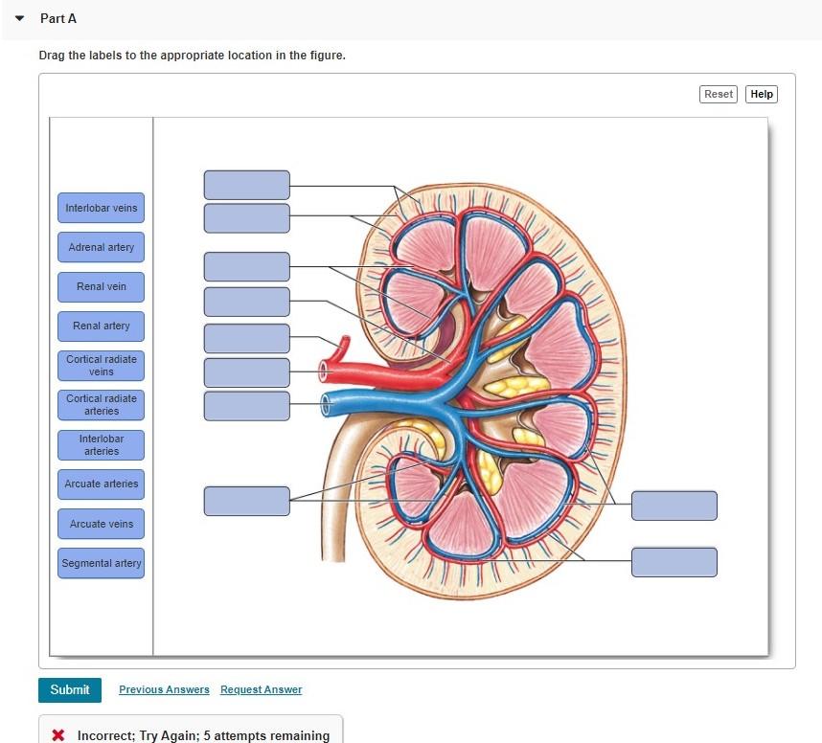The width and height of the screenshot is (822, 743).
Task: Open the Previous Answers link
Action: [x=163, y=689]
